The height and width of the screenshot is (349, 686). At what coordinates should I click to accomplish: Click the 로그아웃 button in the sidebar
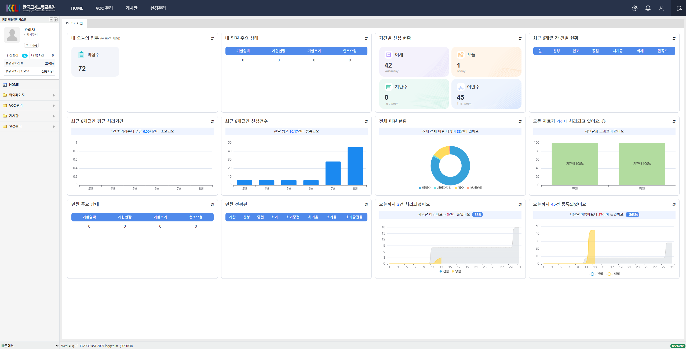click(x=31, y=45)
